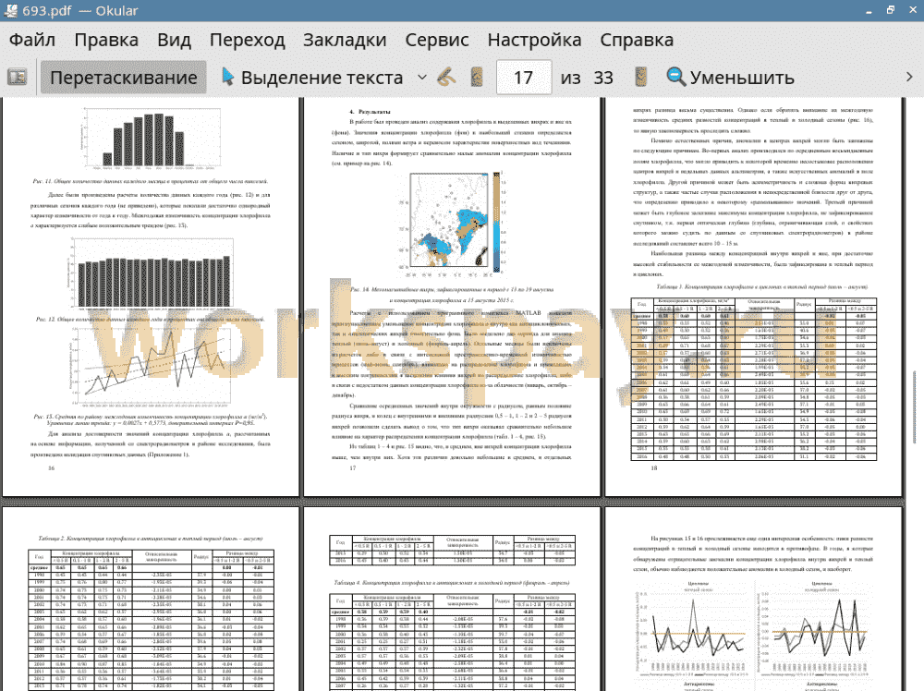This screenshot has height=691, width=924.
Task: Open the Вид menu
Action: tap(174, 40)
